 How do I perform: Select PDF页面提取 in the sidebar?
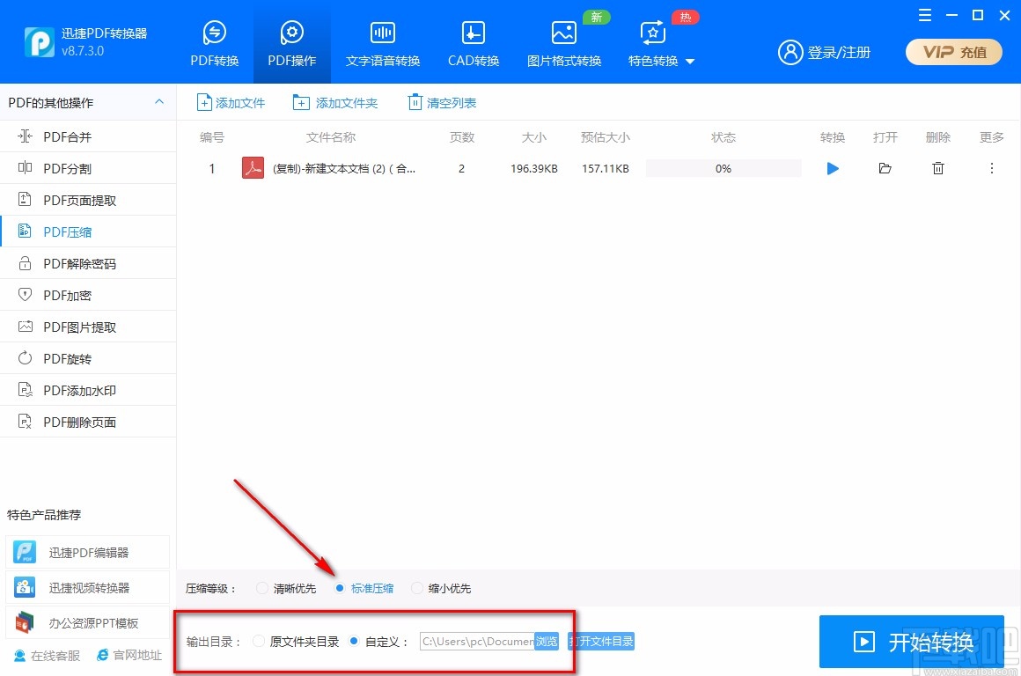(x=88, y=200)
